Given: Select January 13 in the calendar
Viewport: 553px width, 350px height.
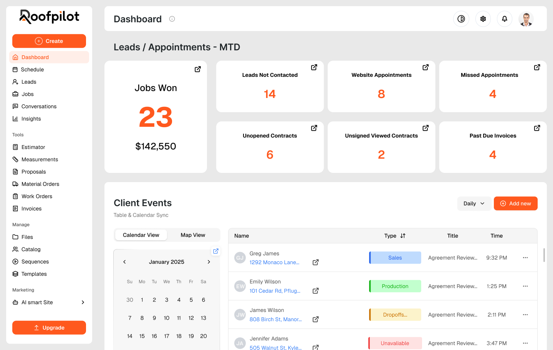Looking at the screenshot, I should tap(204, 318).
